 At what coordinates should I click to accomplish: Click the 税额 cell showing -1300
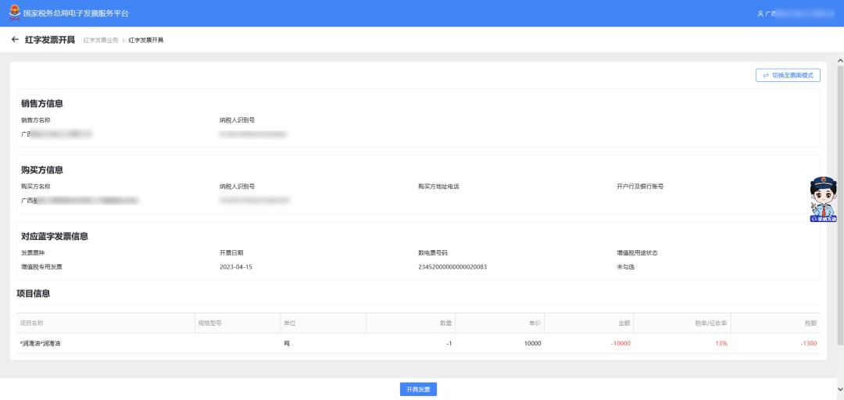pos(808,344)
